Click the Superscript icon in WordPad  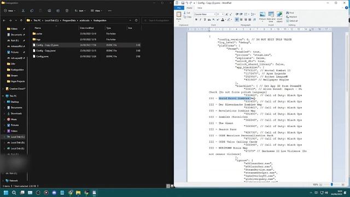point(218,20)
